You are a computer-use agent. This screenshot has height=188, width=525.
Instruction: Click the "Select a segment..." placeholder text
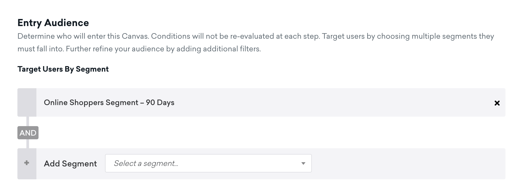[146, 164]
